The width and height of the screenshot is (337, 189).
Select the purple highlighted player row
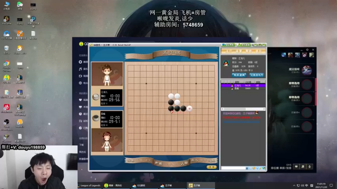(243, 85)
